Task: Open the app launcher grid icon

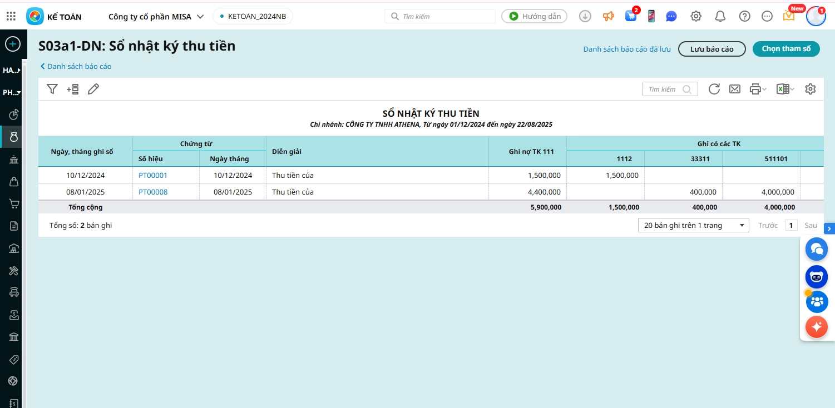Action: point(11,17)
